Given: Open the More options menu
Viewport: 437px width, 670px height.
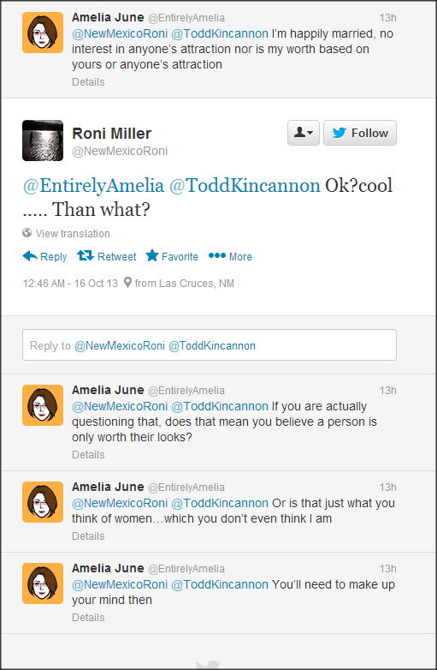Looking at the screenshot, I should coord(230,256).
